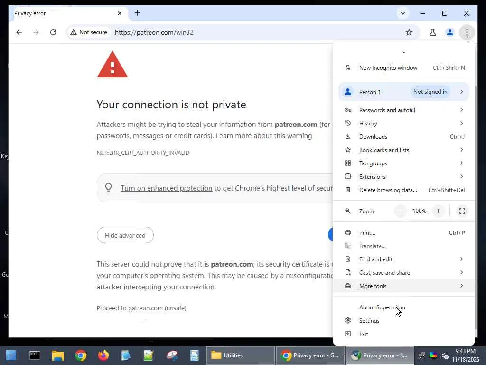Expand the Extensions submenu
The width and height of the screenshot is (486, 365).
(403, 177)
